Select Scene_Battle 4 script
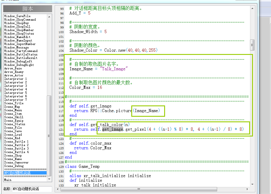Screen dimensions: 271x194 (x=16, y=152)
